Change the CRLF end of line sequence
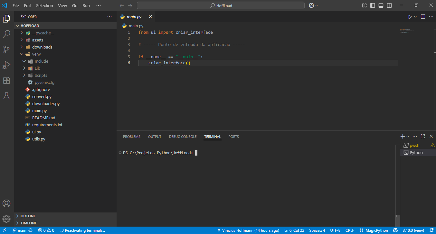This screenshot has height=234, width=436. [x=350, y=230]
